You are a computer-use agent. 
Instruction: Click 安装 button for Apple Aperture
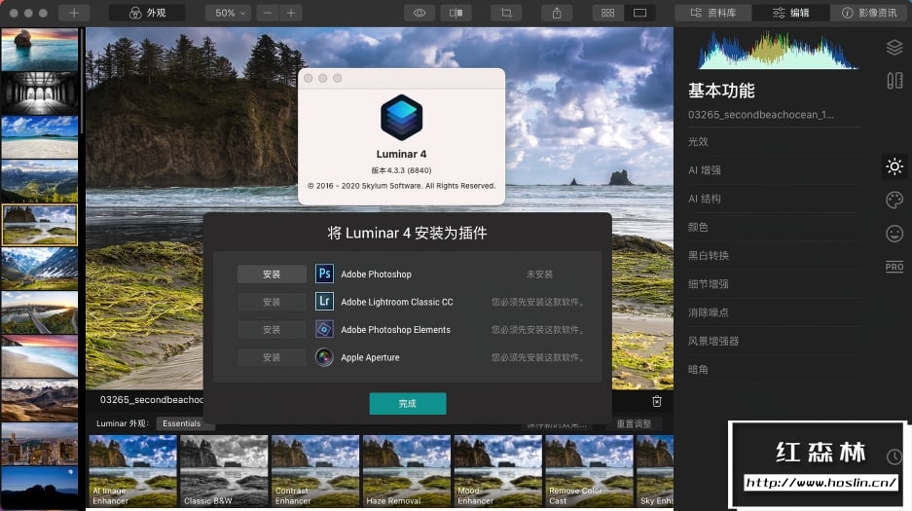click(x=272, y=357)
